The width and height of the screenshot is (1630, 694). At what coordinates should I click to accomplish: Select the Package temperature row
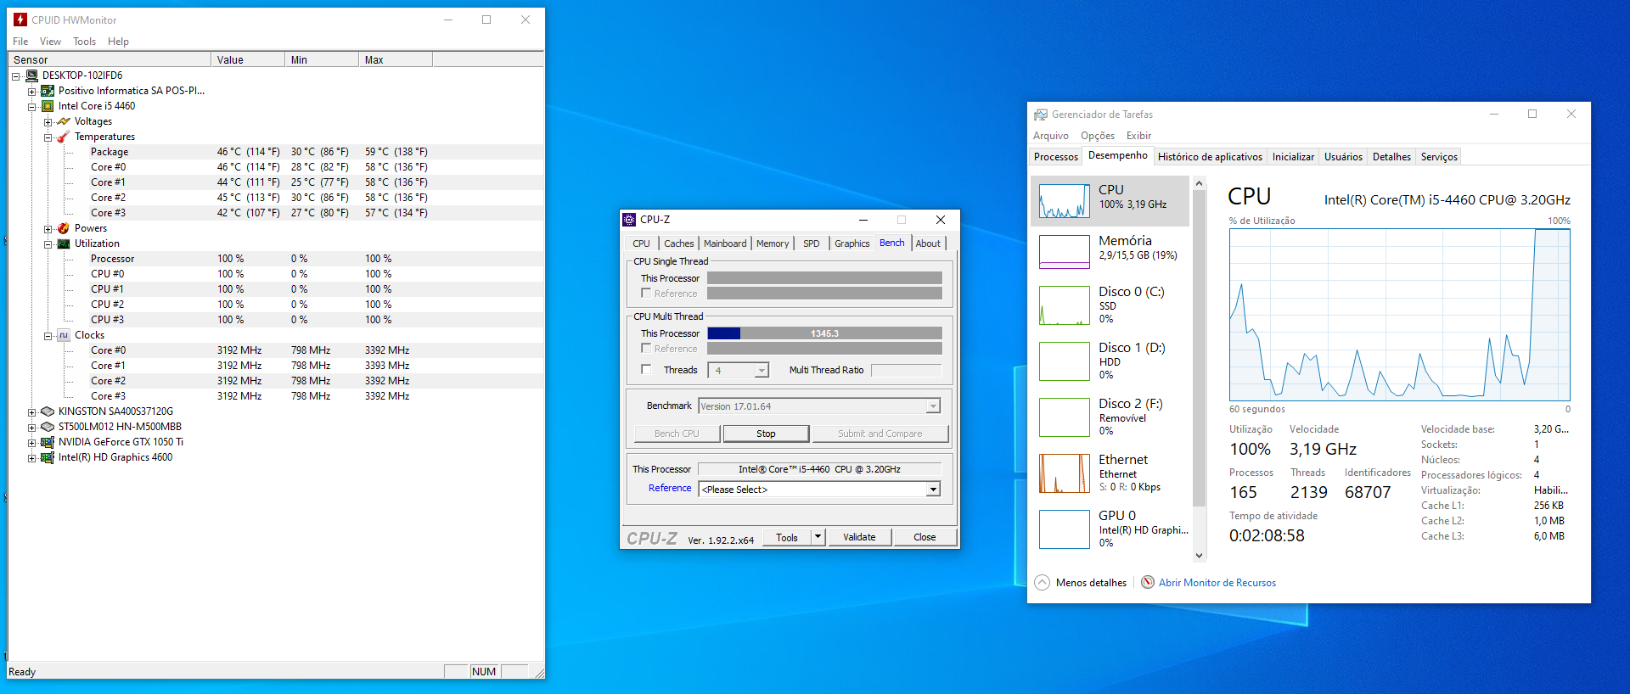tap(276, 152)
